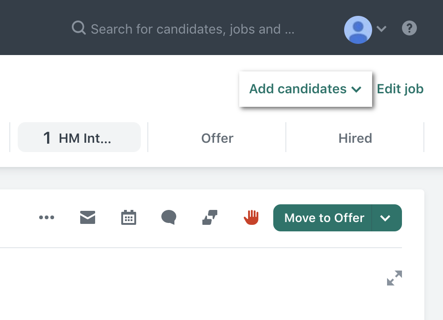The image size is (443, 320).
Task: Expand the Add candidates chevron arrow
Action: pos(357,89)
